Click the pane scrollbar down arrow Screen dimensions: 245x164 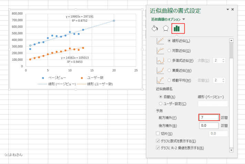pyautogui.click(x=231, y=150)
